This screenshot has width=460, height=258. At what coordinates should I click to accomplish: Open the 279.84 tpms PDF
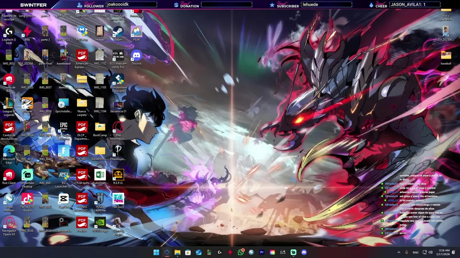tap(82, 177)
